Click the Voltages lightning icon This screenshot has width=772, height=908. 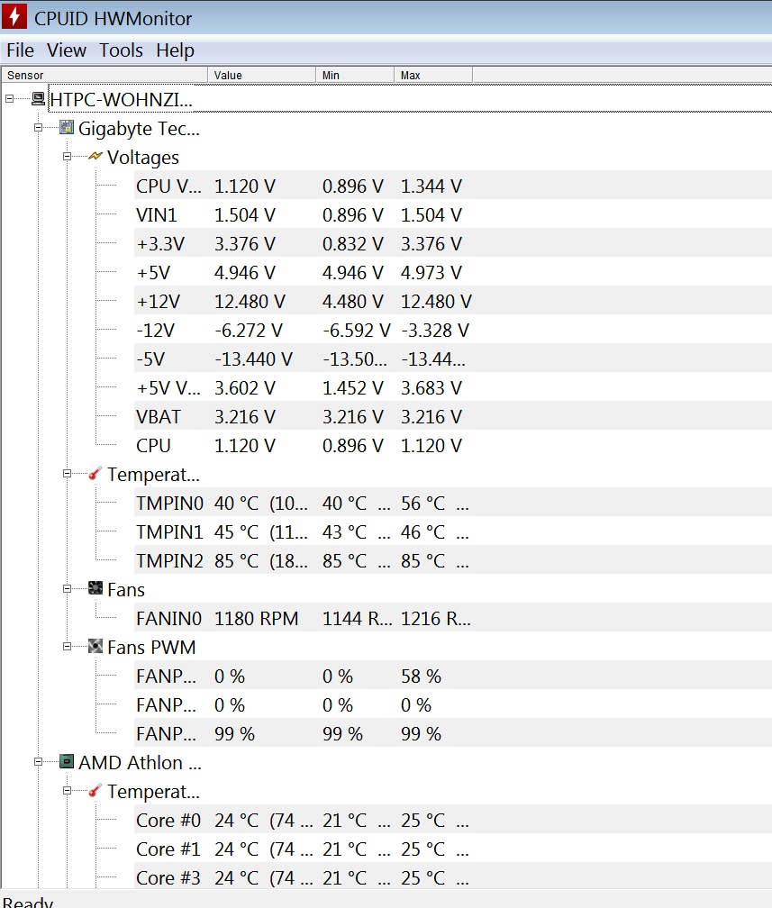[95, 157]
